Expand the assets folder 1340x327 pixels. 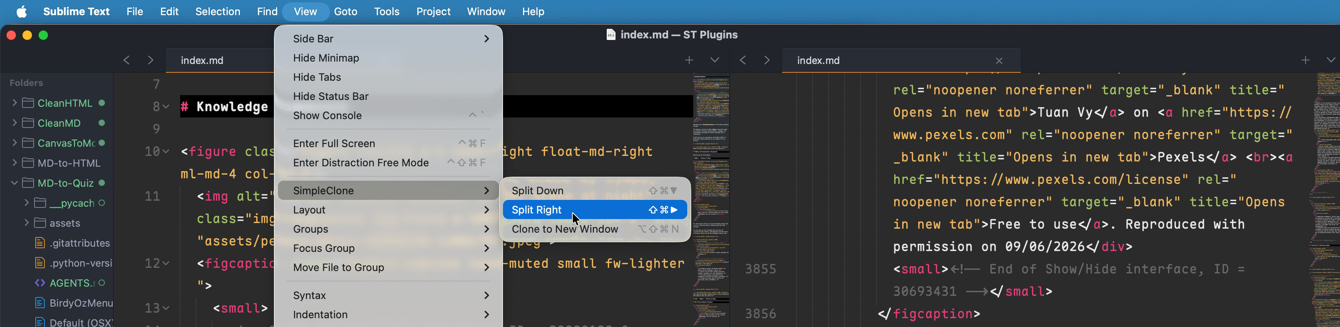click(26, 223)
